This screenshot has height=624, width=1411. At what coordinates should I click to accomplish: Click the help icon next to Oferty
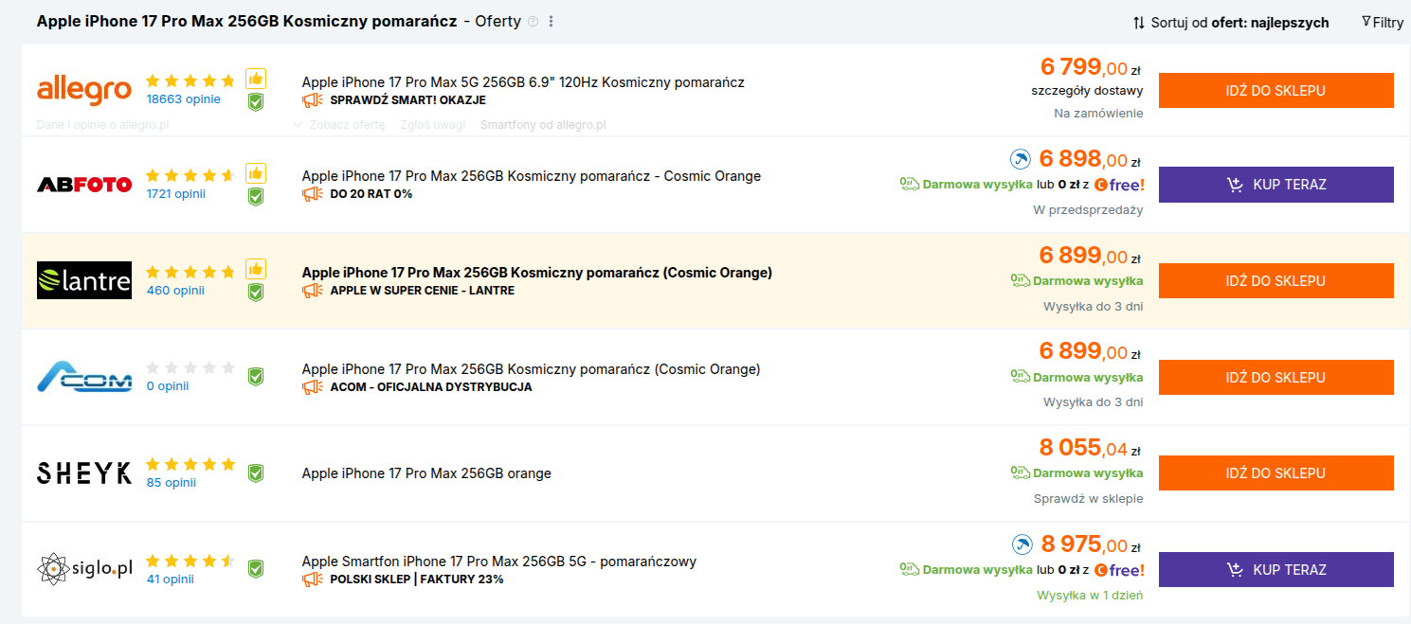click(533, 22)
